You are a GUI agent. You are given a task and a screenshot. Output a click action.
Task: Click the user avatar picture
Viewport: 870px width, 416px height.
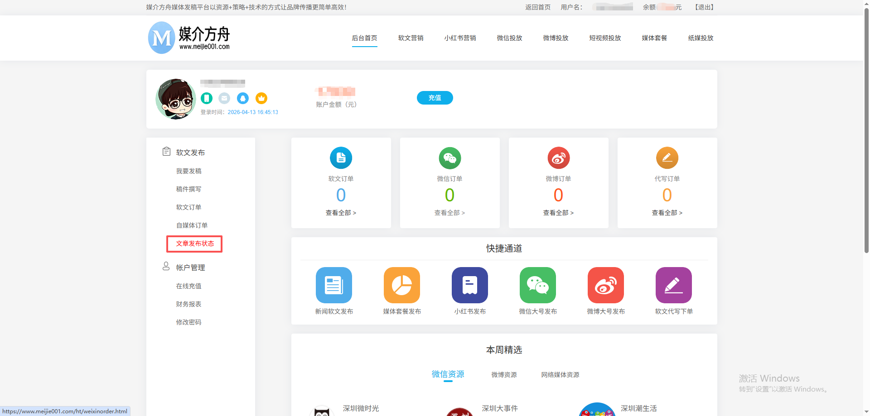[176, 99]
